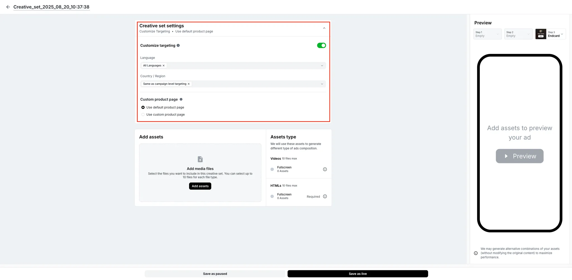Open the Step 1 Empty dropdown
Screen dimensions: 572x280
pos(488,34)
